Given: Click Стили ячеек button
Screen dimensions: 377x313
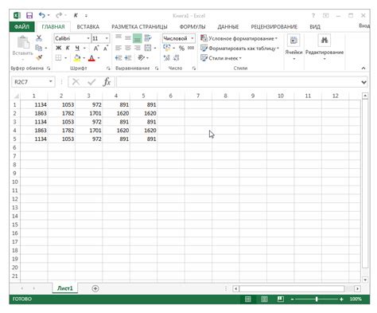Looking at the screenshot, I should tap(221, 58).
